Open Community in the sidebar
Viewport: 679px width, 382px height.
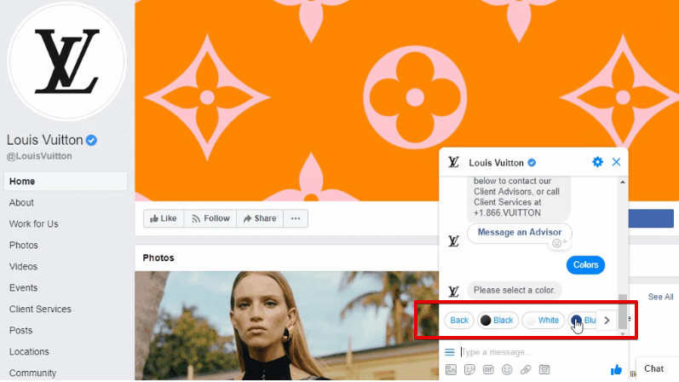pos(33,373)
